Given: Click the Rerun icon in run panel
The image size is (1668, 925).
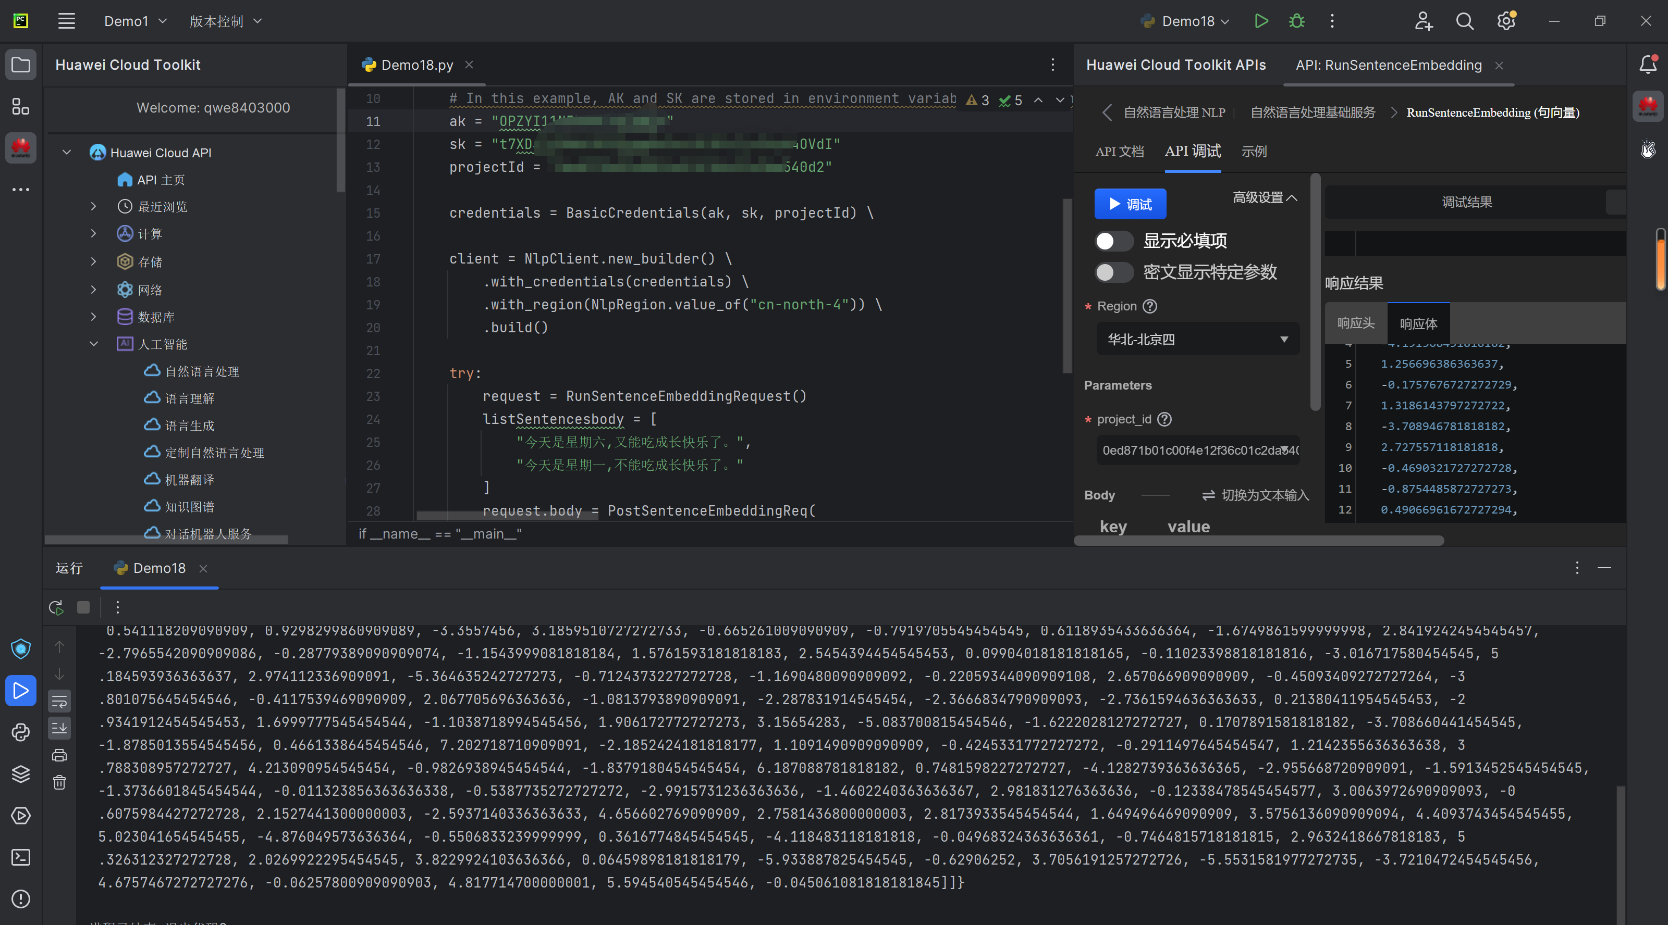Looking at the screenshot, I should click(56, 607).
